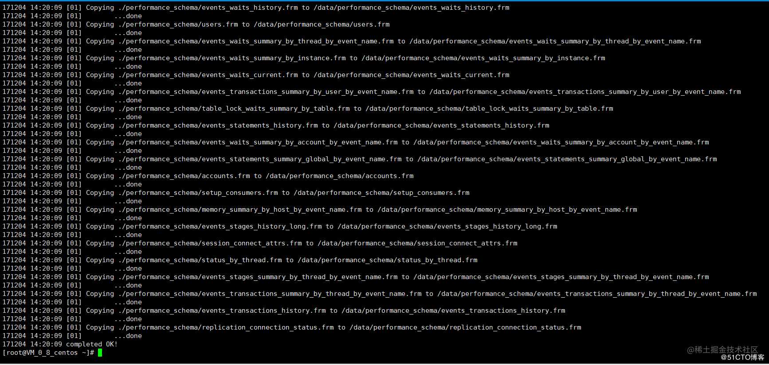
Task: Click source path ./performance_schema/accounts.frm
Action: (184, 176)
